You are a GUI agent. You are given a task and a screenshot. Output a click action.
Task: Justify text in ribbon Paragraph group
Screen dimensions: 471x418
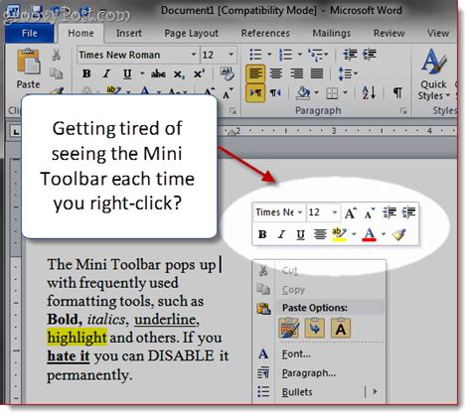pyautogui.click(x=317, y=73)
